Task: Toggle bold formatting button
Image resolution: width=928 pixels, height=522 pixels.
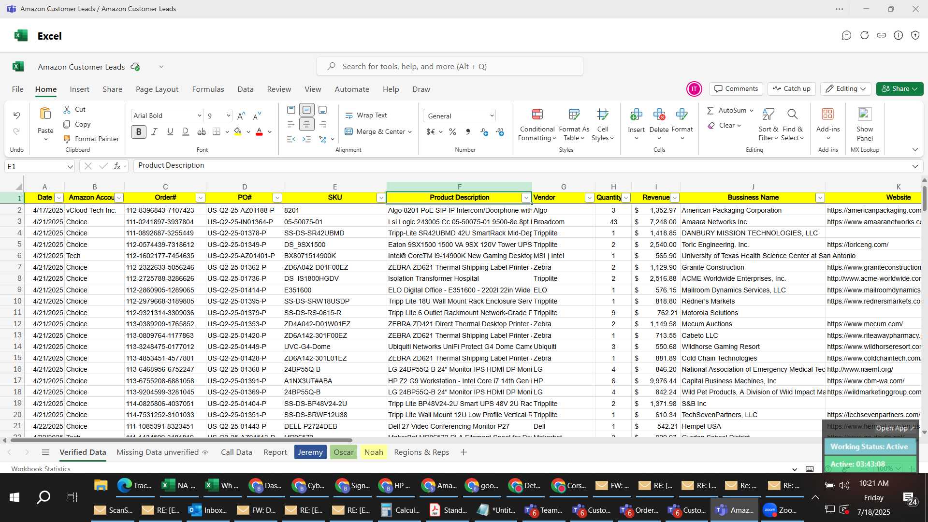Action: pyautogui.click(x=139, y=131)
